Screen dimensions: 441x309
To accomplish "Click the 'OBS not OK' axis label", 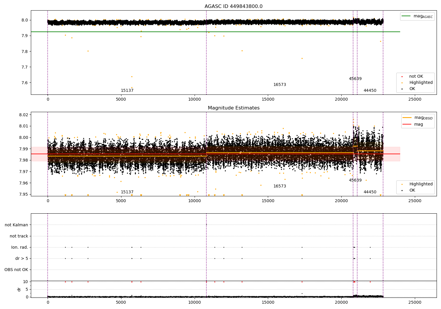I will tap(16, 270).
